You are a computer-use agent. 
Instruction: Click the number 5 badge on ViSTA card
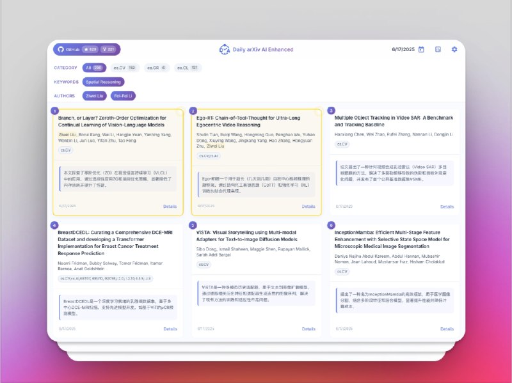click(193, 225)
